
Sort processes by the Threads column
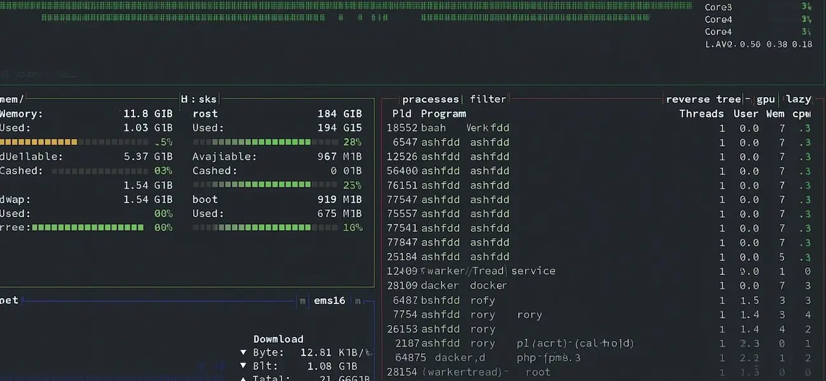click(x=701, y=114)
